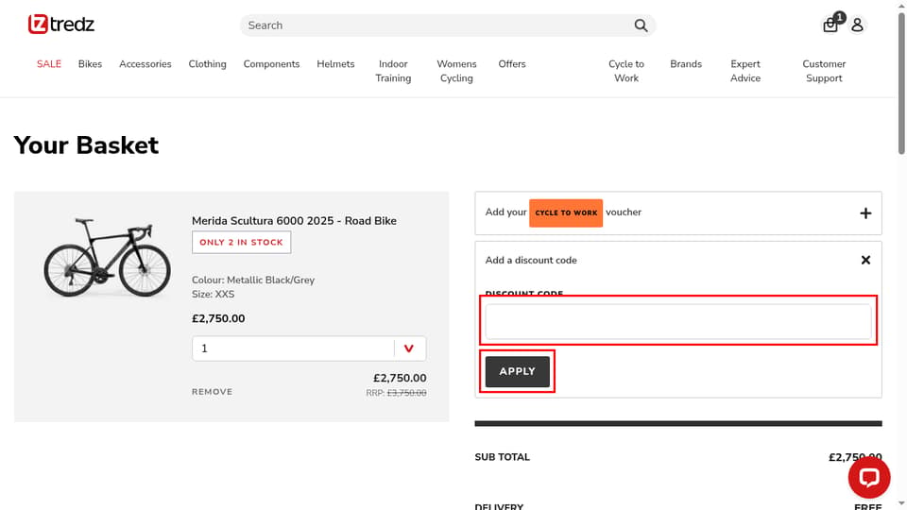
Task: Go to Womens Cycling
Action: [x=456, y=71]
